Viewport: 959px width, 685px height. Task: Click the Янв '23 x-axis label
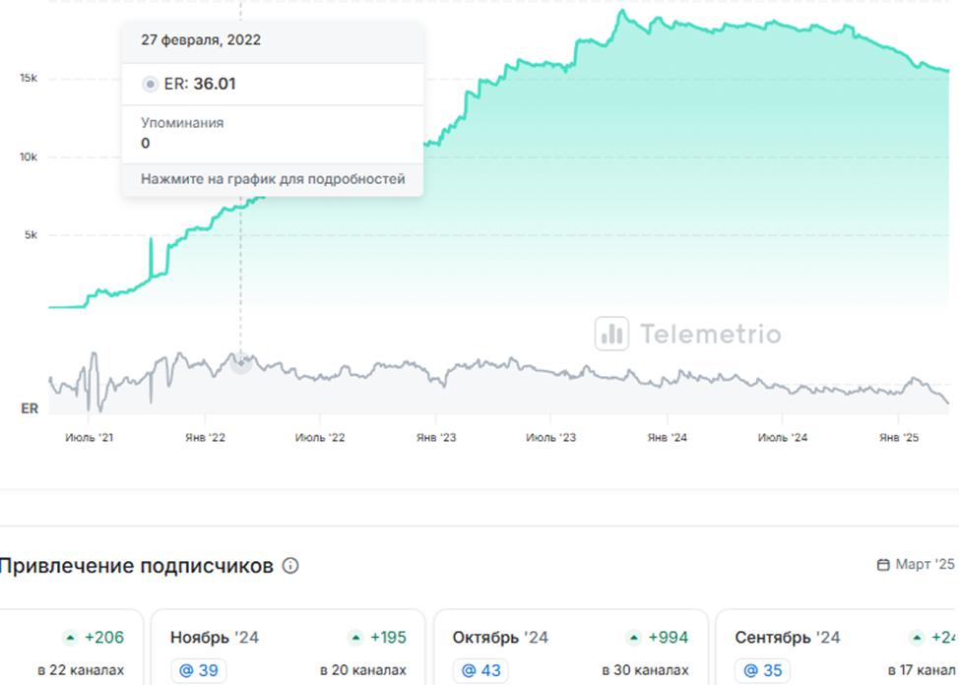click(x=436, y=438)
